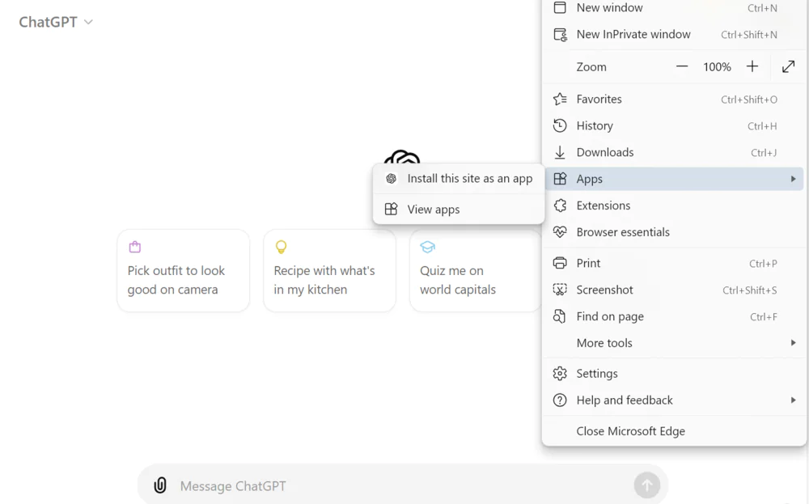Select Browser essentials menu entry
The height and width of the screenshot is (504, 809).
675,232
